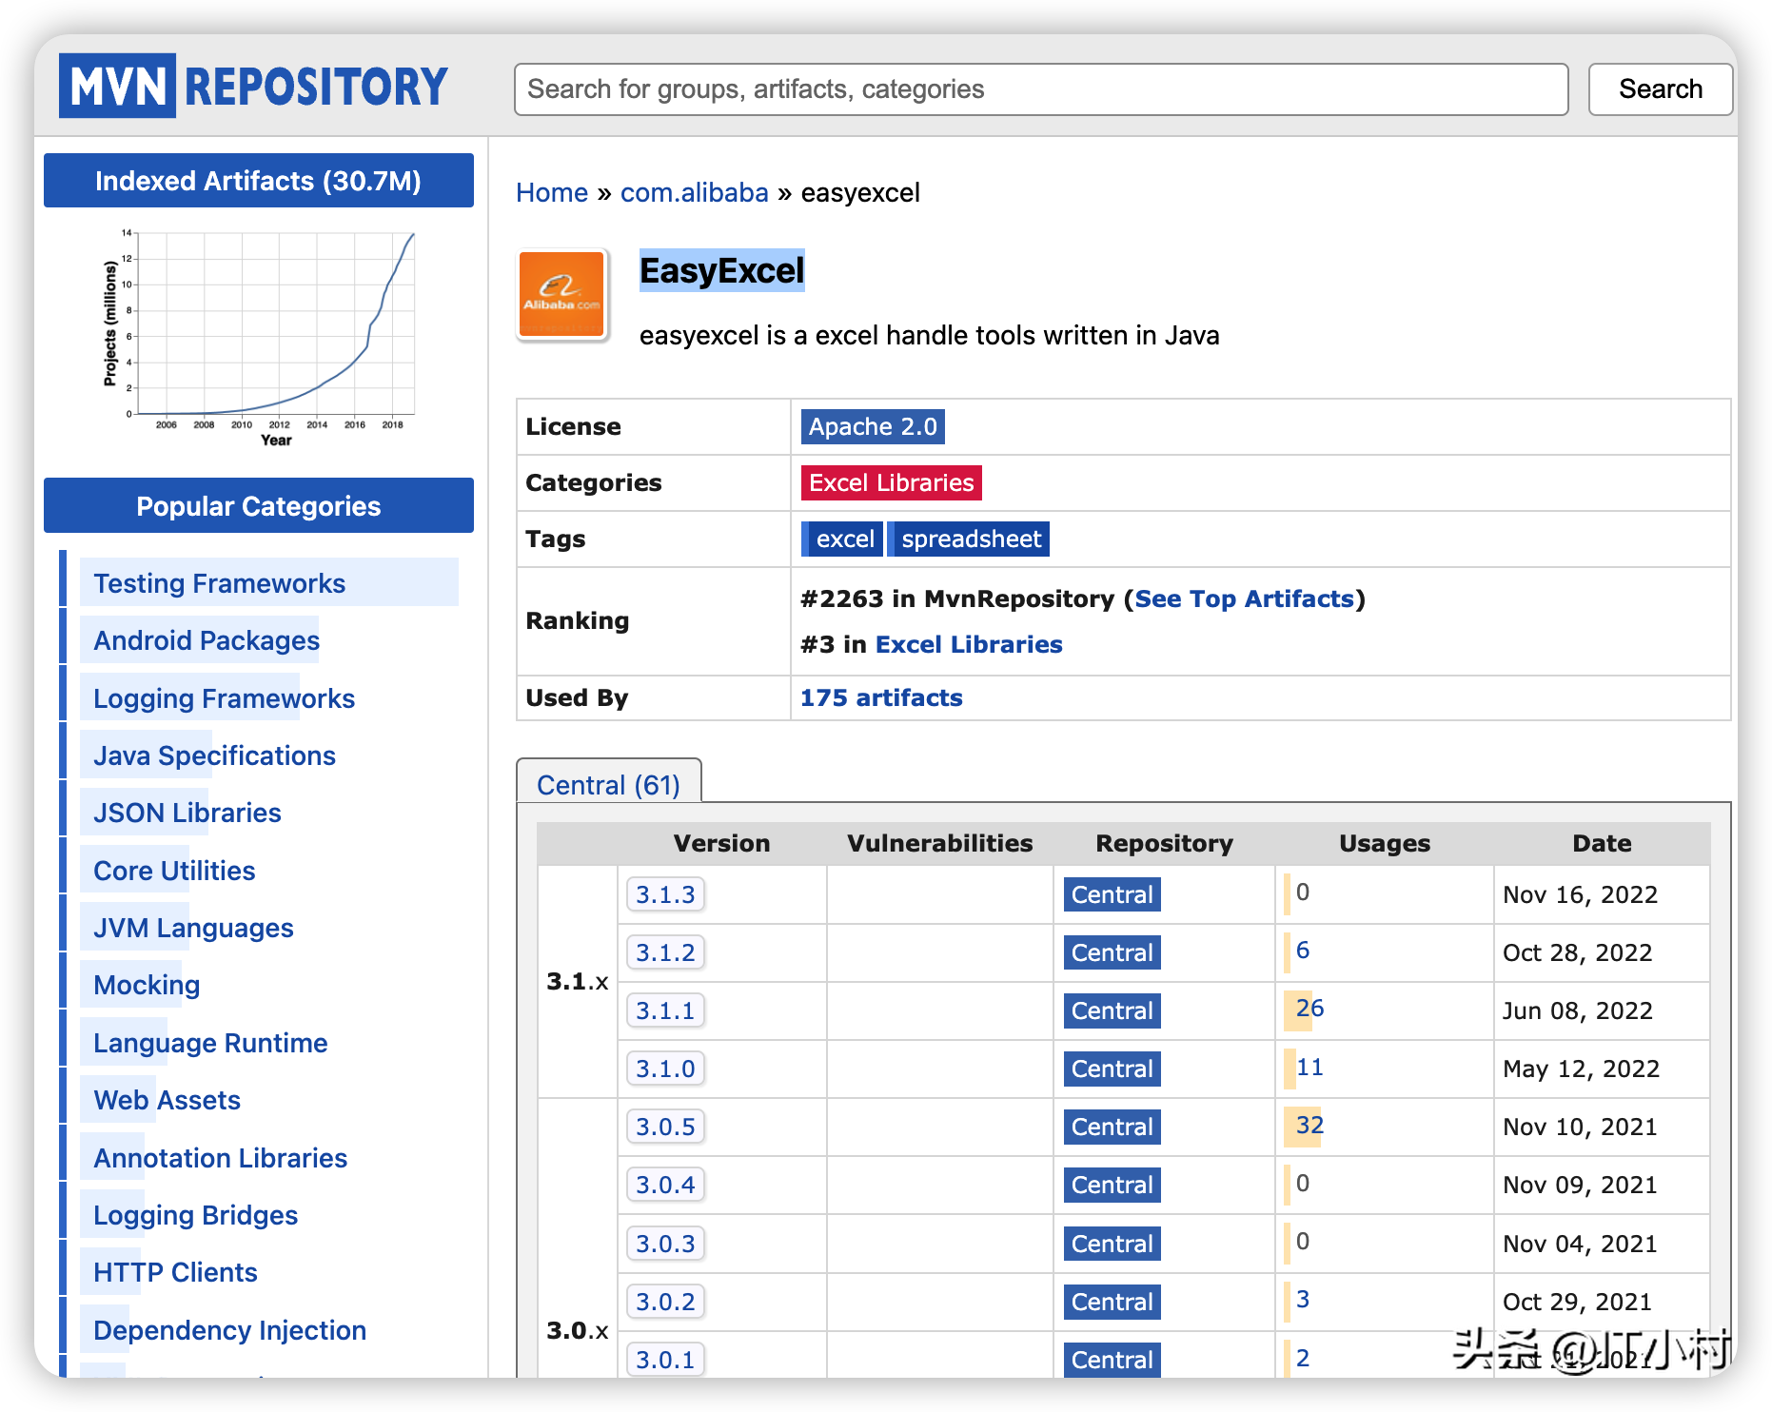Click Central repository badge for version 3.0.2
Image resolution: width=1772 pixels, height=1412 pixels.
tap(1112, 1303)
